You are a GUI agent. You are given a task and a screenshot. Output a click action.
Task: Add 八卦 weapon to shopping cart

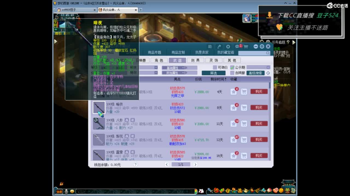point(244,124)
